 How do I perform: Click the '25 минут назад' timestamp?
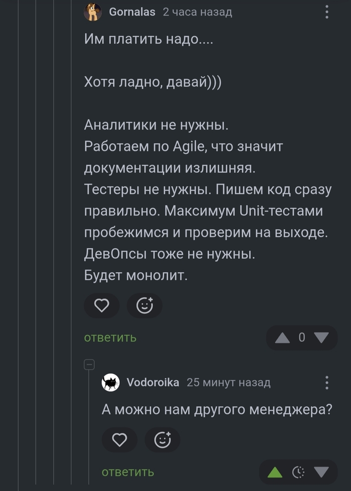229,382
